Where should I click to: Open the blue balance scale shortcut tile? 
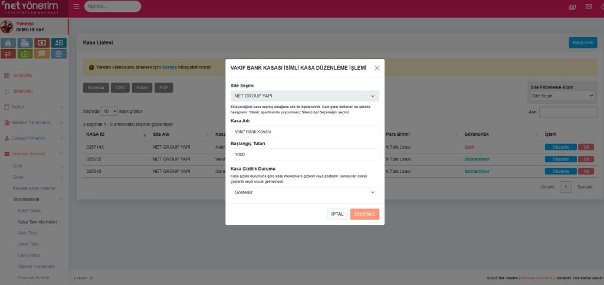(x=59, y=54)
